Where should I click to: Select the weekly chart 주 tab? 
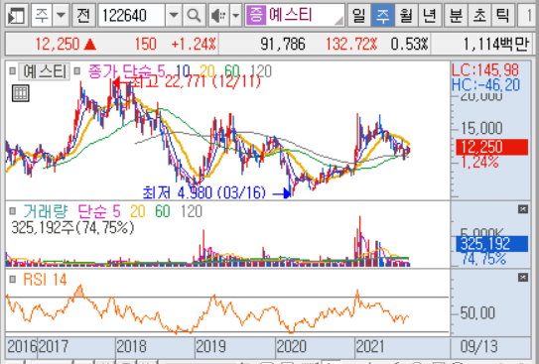[382, 16]
